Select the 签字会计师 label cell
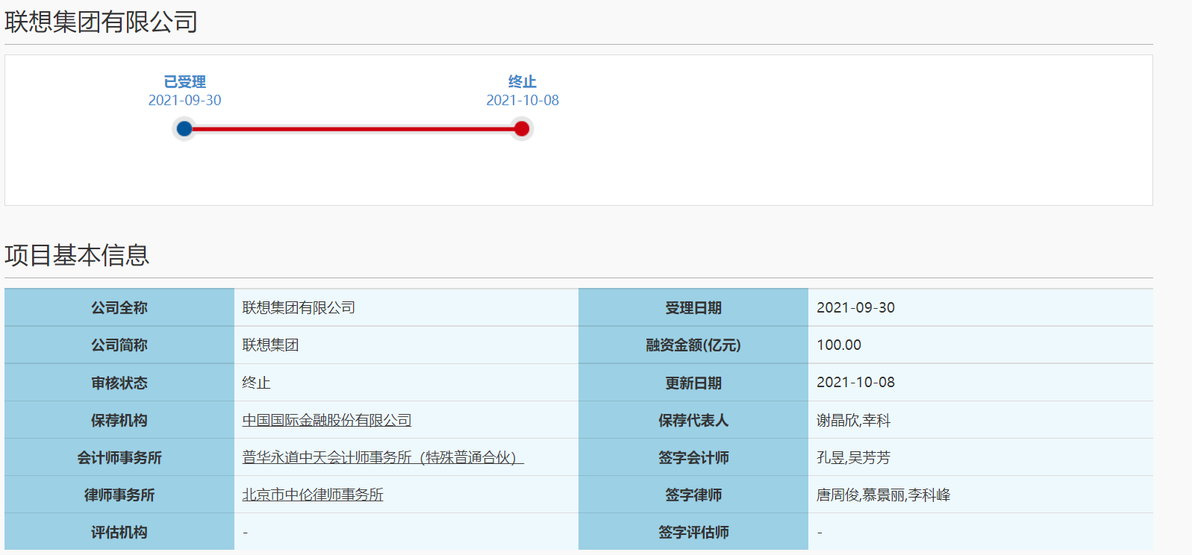The height and width of the screenshot is (555, 1192). point(693,457)
